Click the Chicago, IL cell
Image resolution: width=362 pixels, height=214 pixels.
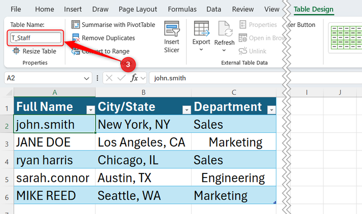point(143,160)
